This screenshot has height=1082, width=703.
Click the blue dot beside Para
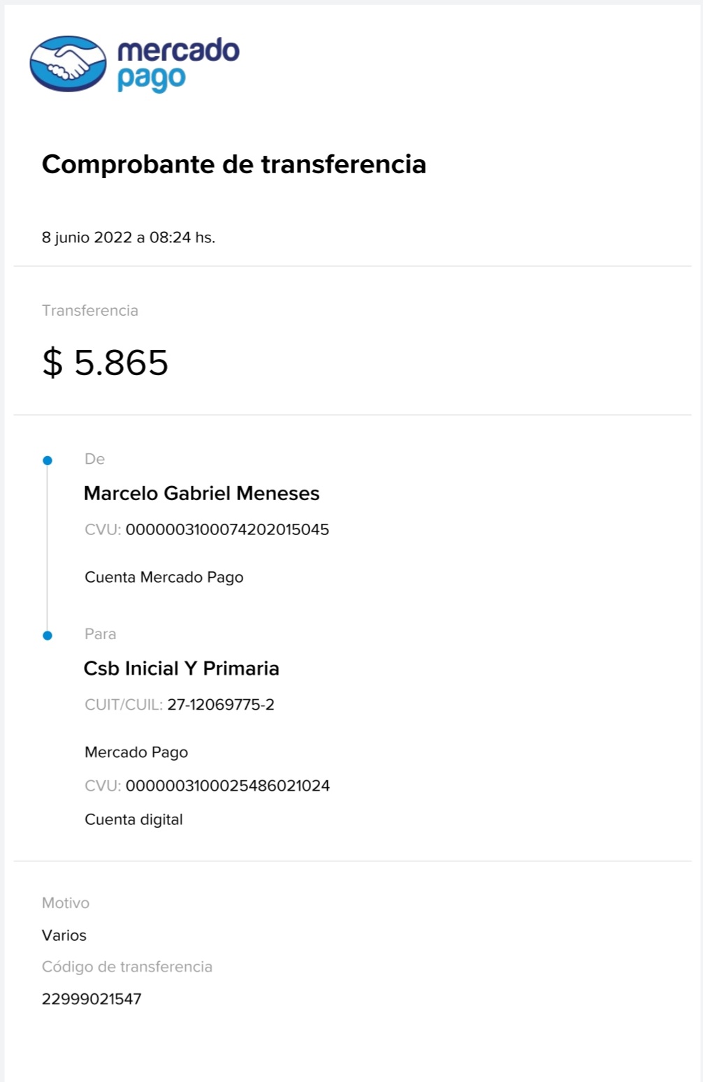[x=48, y=636]
